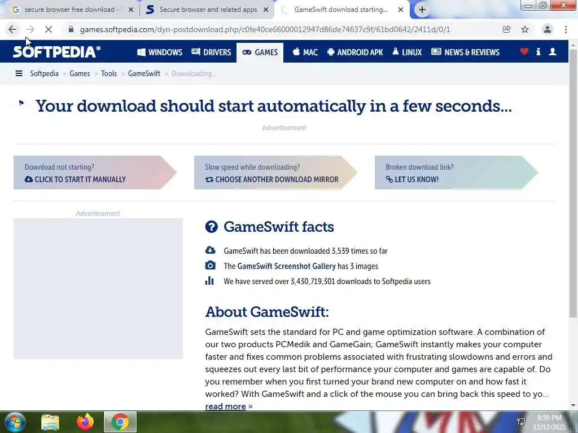Click the GameSwift breadcrumb link

(144, 74)
